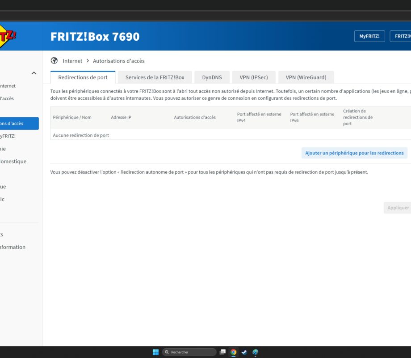The height and width of the screenshot is (358, 411).
Task: Switch to Services de la FRITZ!Box tab
Action: [x=155, y=77]
